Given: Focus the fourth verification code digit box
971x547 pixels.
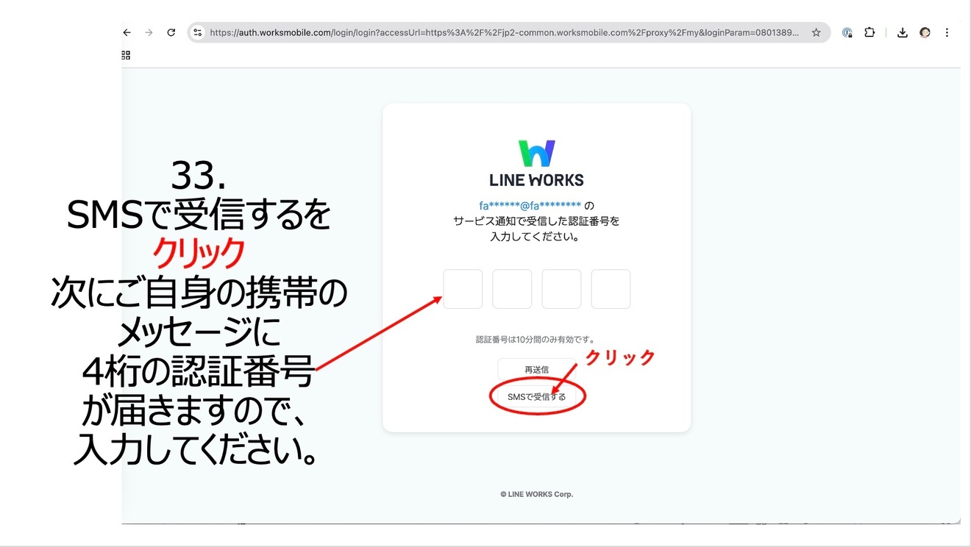Looking at the screenshot, I should pyautogui.click(x=611, y=289).
